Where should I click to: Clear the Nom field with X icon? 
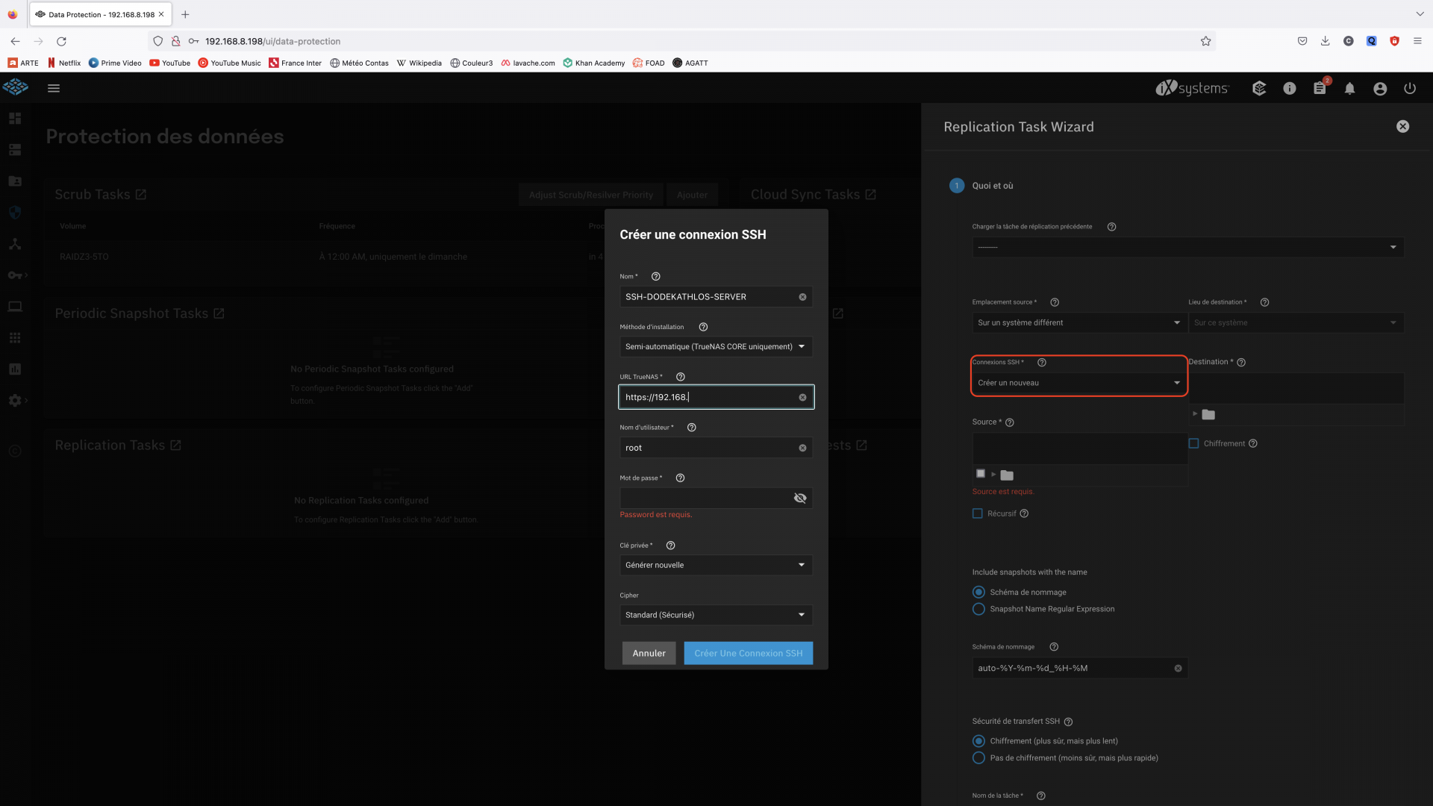[x=802, y=297]
